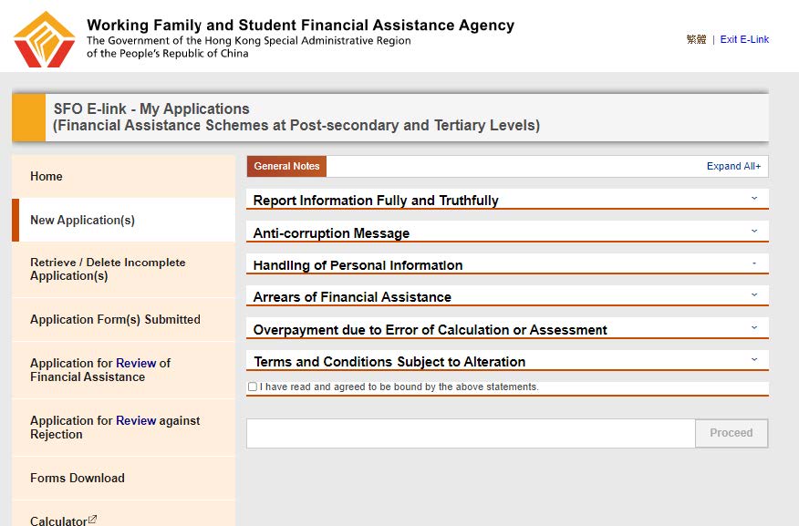Switch language to Traditional Chinese
Screen dimensions: 799x526
(x=696, y=40)
